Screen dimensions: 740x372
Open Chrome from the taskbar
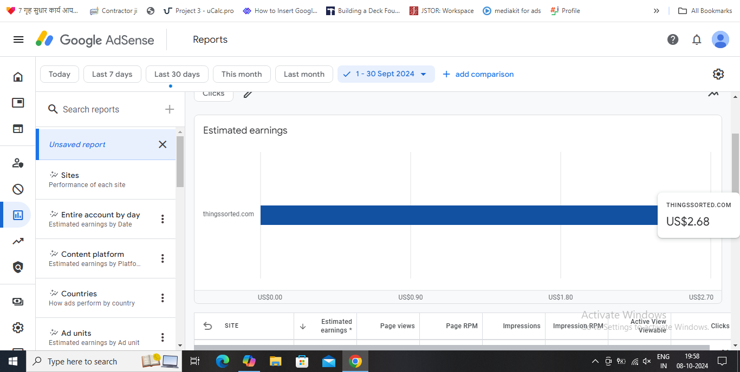click(355, 361)
